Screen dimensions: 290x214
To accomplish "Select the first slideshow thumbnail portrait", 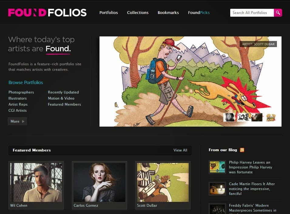I will (229, 117).
